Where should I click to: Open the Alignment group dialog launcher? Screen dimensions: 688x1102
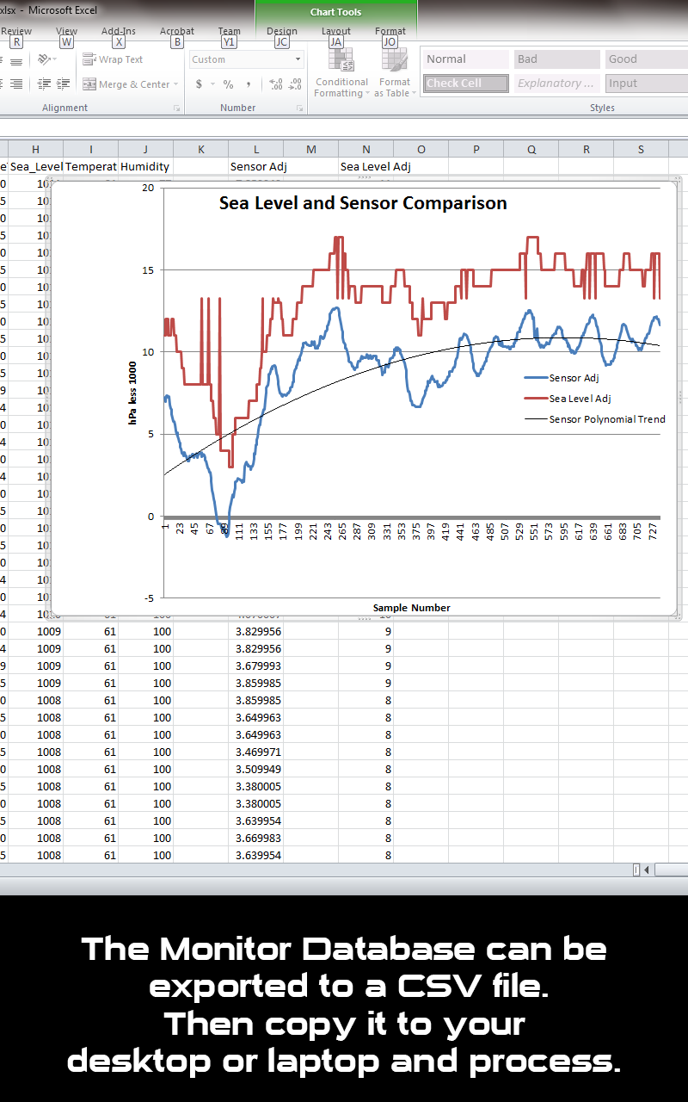point(177,108)
